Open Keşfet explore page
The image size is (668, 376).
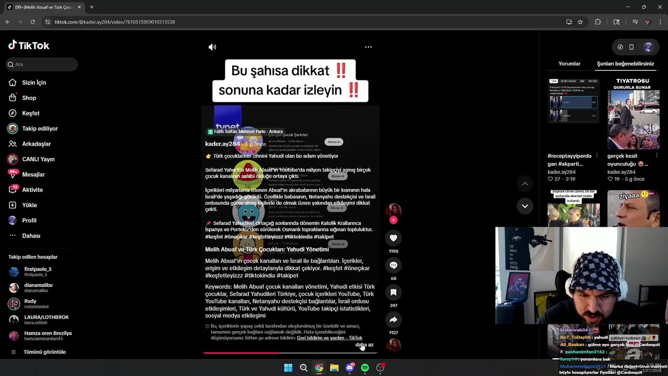[30, 113]
